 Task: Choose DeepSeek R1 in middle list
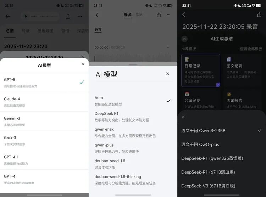click(133, 117)
